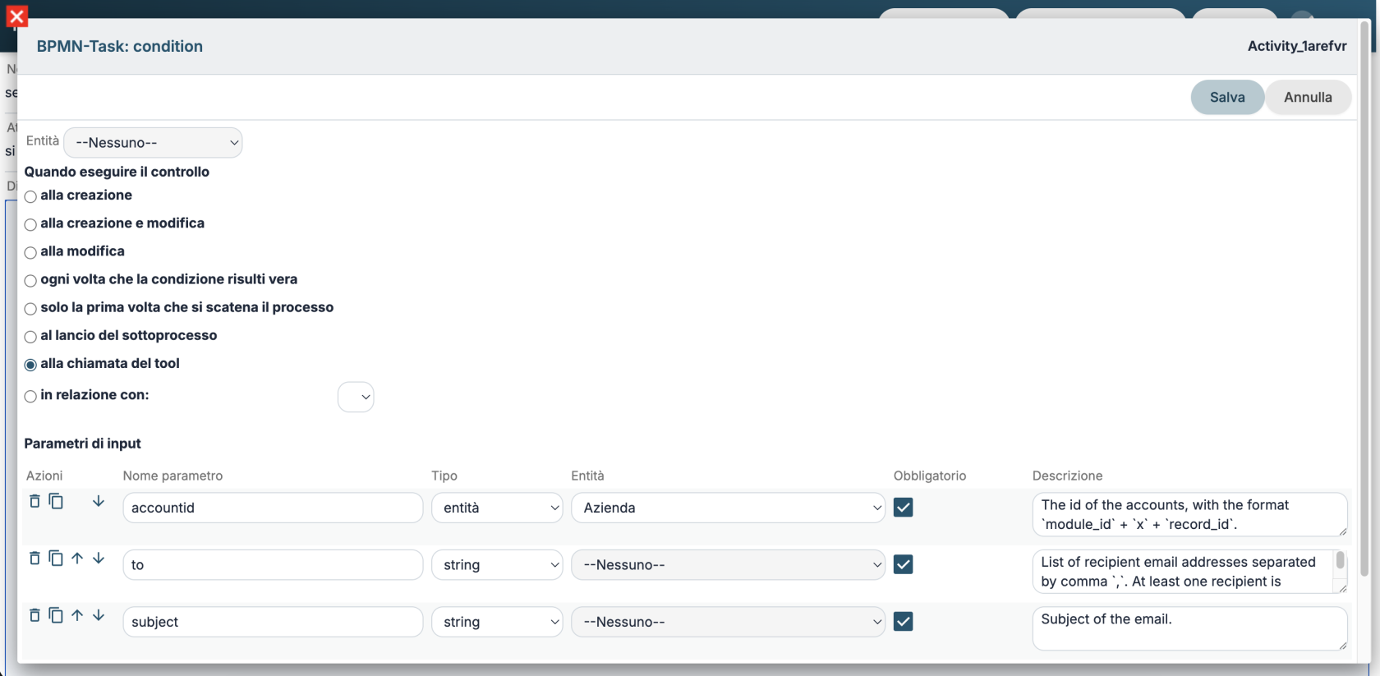The image size is (1380, 676).
Task: Click 'BPMN-Task: condition' dialog title
Action: tap(120, 46)
